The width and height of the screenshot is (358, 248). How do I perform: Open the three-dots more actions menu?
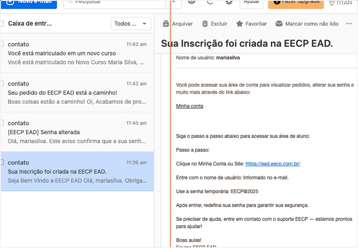coord(349,24)
